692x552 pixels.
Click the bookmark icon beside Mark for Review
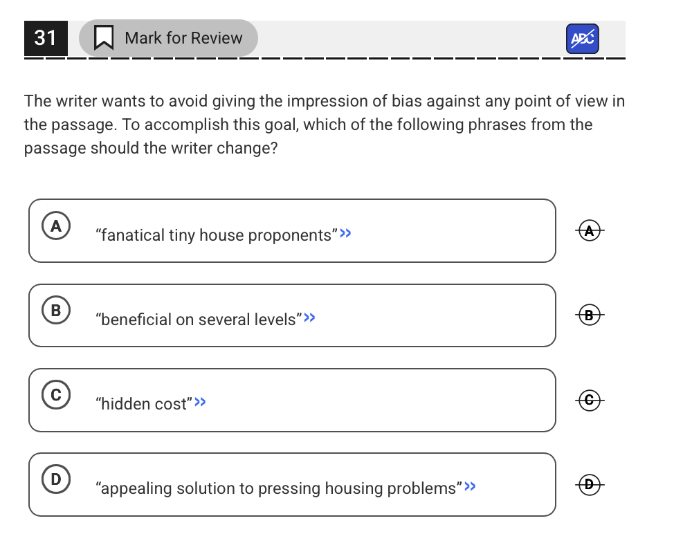104,38
